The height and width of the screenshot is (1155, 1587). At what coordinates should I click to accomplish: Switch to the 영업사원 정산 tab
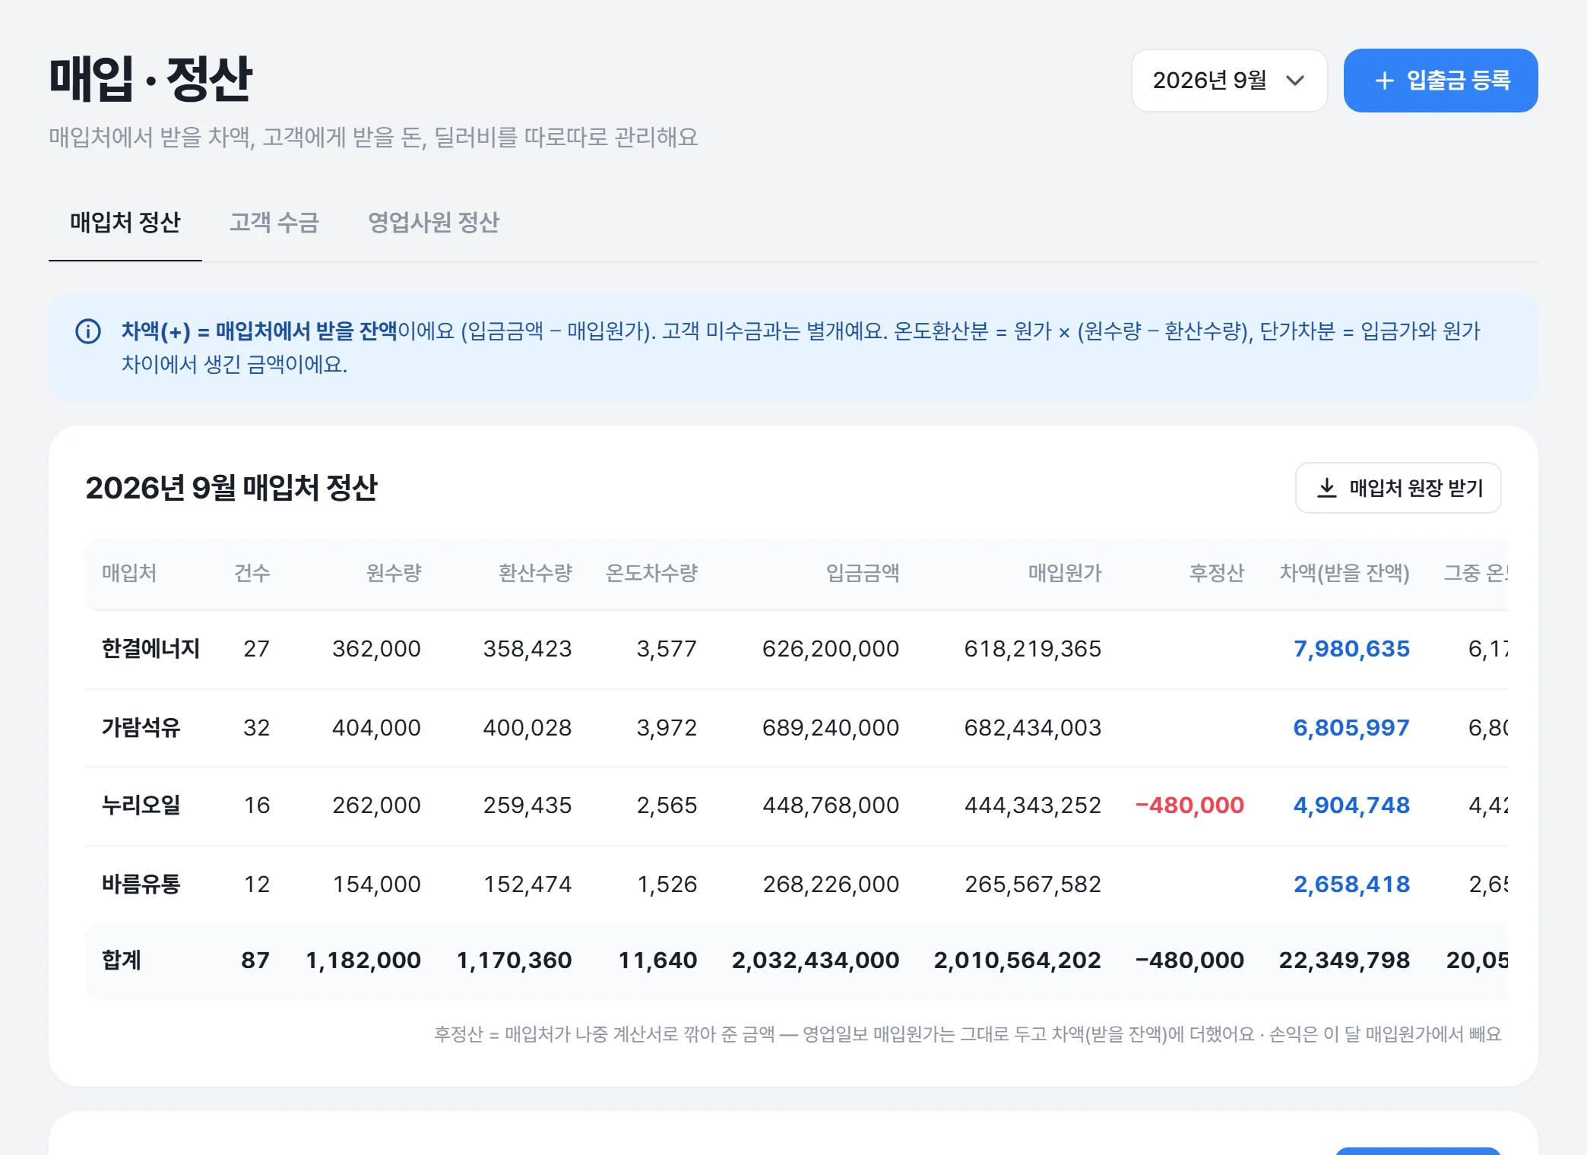(x=433, y=223)
